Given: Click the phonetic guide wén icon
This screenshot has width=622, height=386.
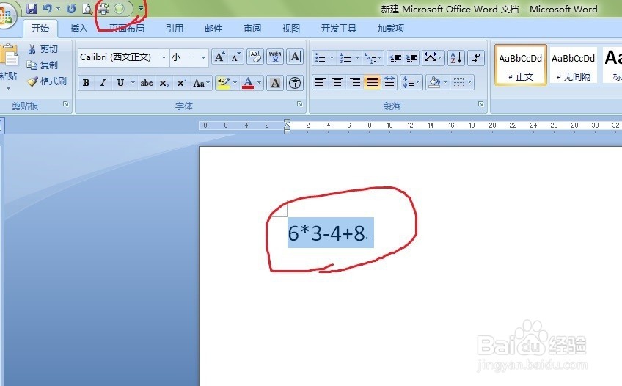Looking at the screenshot, I should (275, 57).
